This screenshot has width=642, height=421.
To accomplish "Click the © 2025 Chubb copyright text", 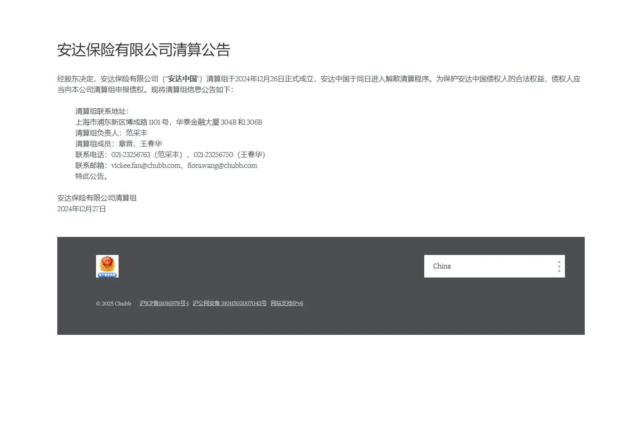I will 114,304.
